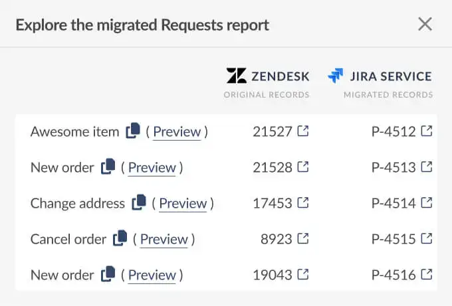Open Zendesk record 19043 external link icon
This screenshot has height=306, width=452.
click(x=303, y=274)
